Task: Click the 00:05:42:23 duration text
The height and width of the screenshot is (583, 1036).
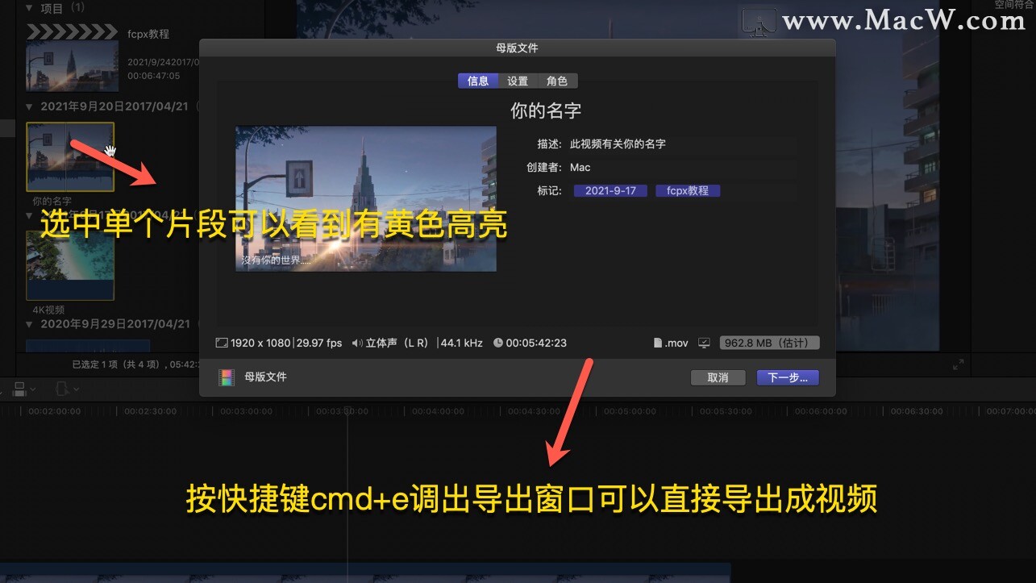Action: [x=536, y=343]
